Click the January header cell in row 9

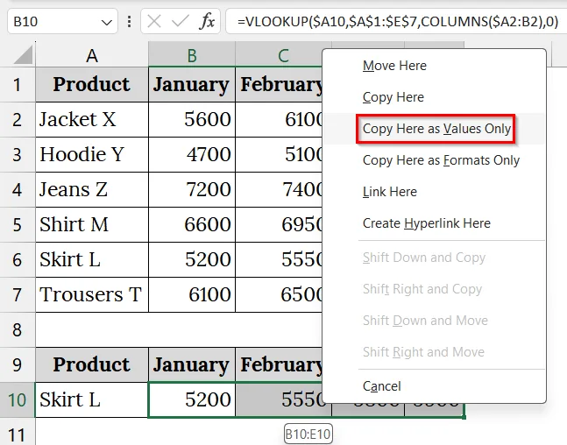pyautogui.click(x=192, y=364)
